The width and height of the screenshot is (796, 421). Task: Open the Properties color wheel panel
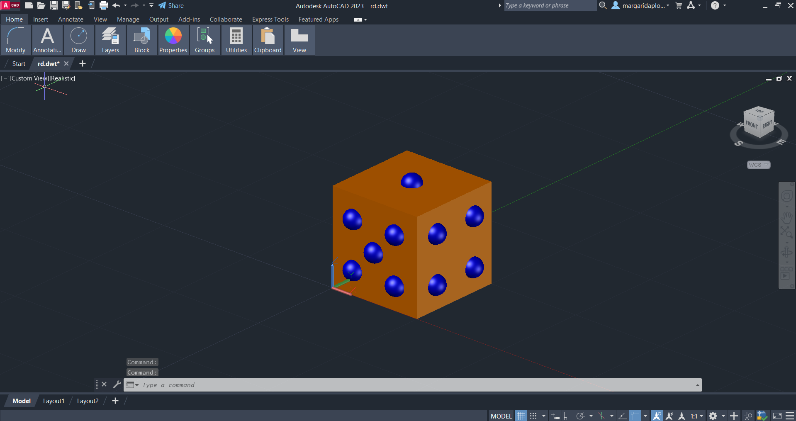pos(173,40)
